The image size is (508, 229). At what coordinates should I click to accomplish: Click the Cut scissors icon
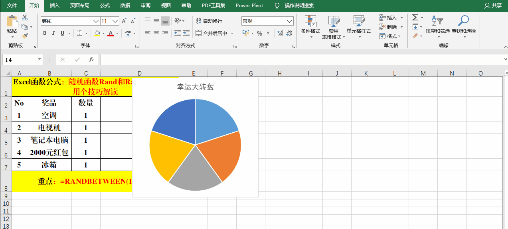point(25,18)
